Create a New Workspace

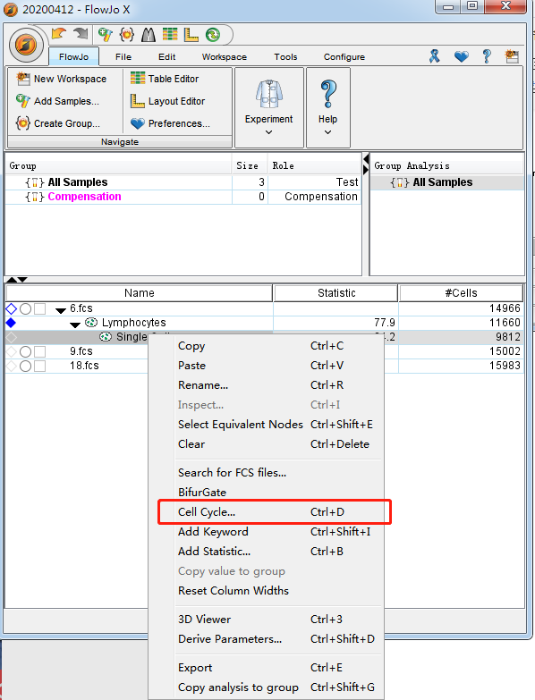(62, 79)
